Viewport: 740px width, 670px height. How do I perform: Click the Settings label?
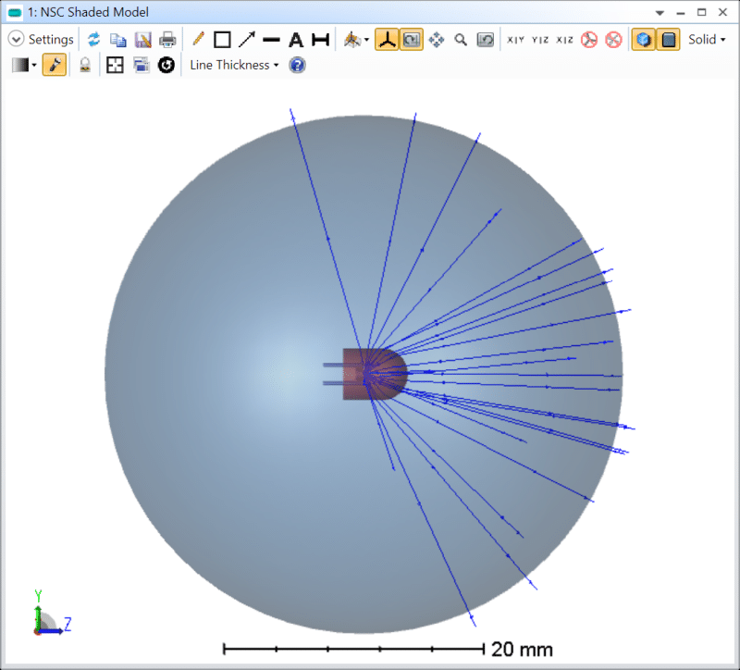(x=51, y=40)
